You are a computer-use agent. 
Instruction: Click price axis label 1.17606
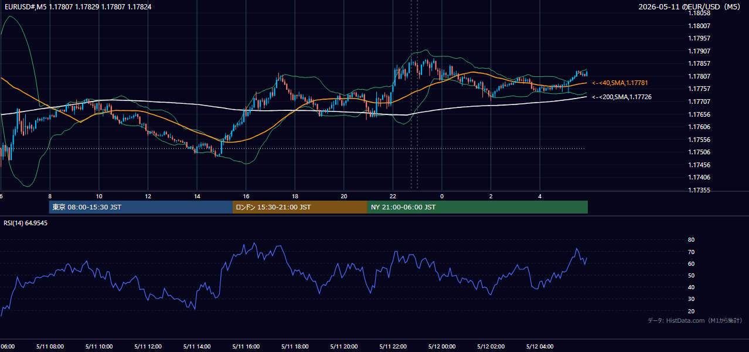click(699, 127)
